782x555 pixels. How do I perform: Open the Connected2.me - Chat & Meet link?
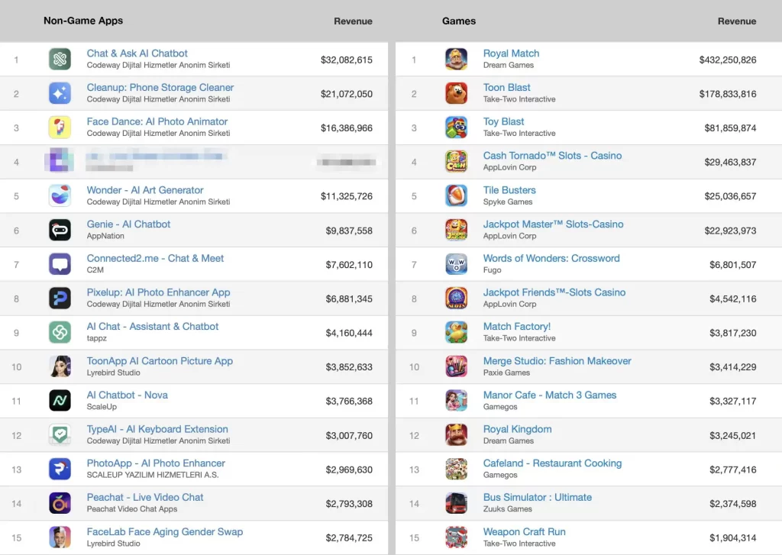coord(155,258)
